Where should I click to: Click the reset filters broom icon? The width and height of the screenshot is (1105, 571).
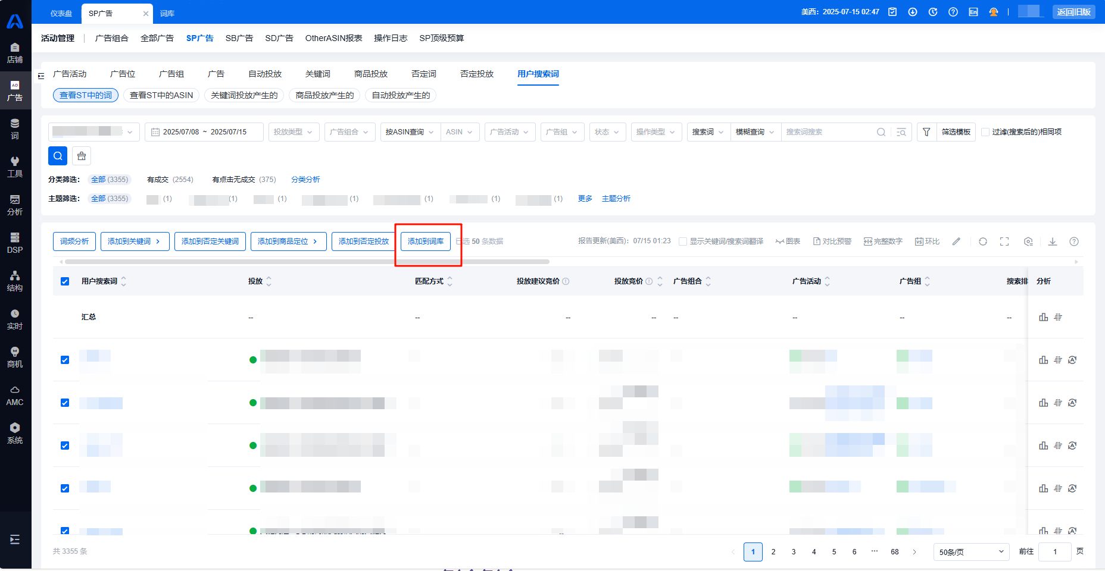click(x=82, y=156)
